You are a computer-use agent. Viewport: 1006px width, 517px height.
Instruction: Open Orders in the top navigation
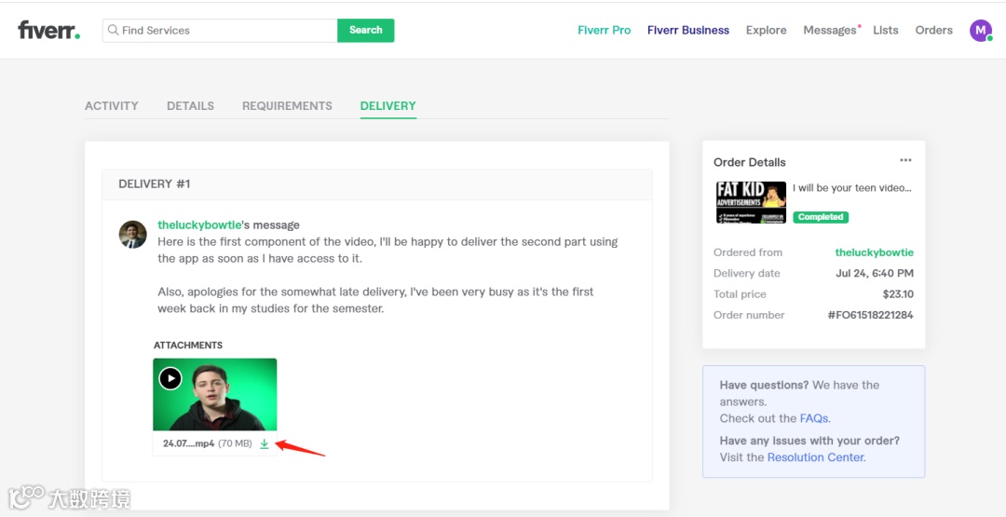[x=933, y=30]
